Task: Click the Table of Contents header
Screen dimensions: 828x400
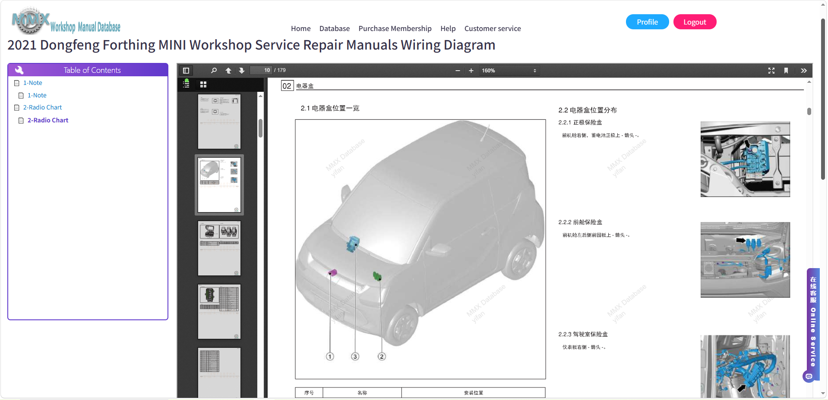Action: tap(88, 70)
